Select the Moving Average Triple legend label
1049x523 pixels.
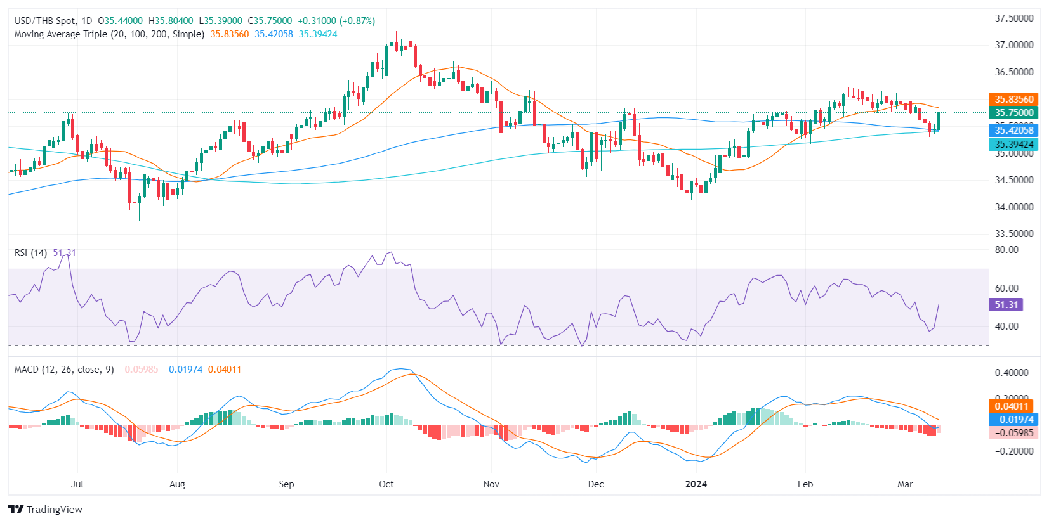(x=109, y=34)
